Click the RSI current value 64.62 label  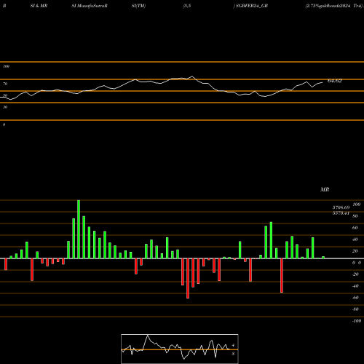pyautogui.click(x=335, y=81)
